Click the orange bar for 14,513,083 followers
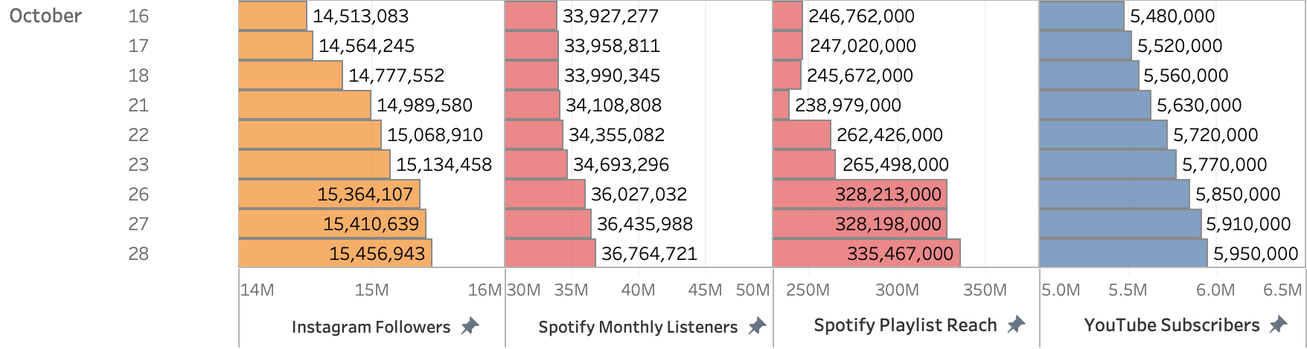Screen dimensions: 1307x349 tap(272, 16)
